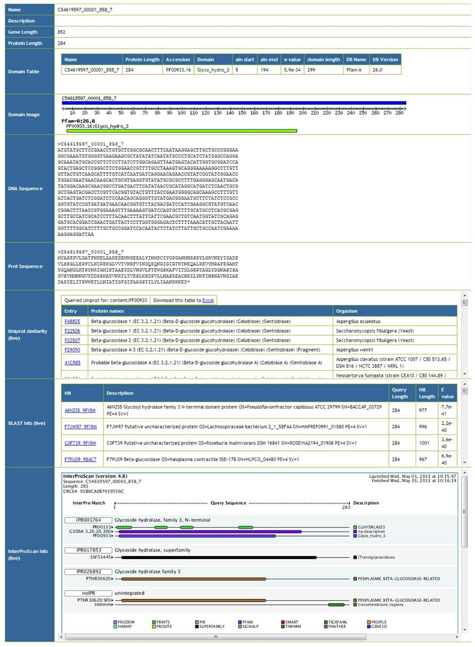Click the (Trans)glycosidases description label

(x=377, y=557)
